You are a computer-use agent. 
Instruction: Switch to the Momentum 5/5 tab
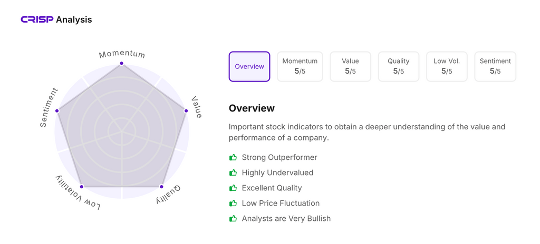coord(300,66)
